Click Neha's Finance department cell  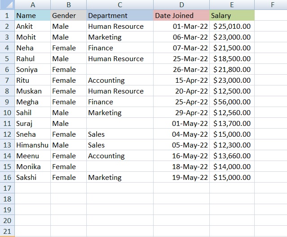pos(119,48)
